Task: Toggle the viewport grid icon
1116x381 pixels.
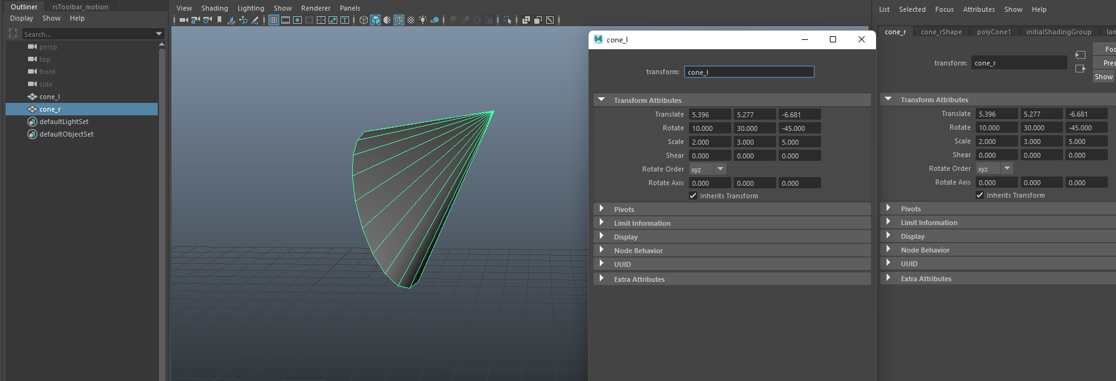Action: click(274, 20)
